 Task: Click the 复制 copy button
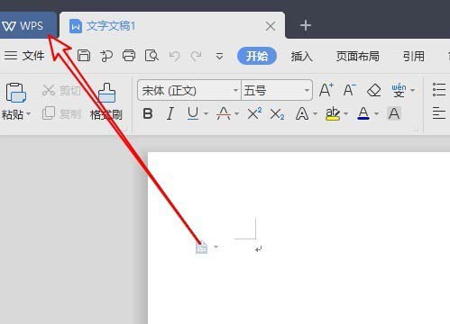[x=61, y=113]
